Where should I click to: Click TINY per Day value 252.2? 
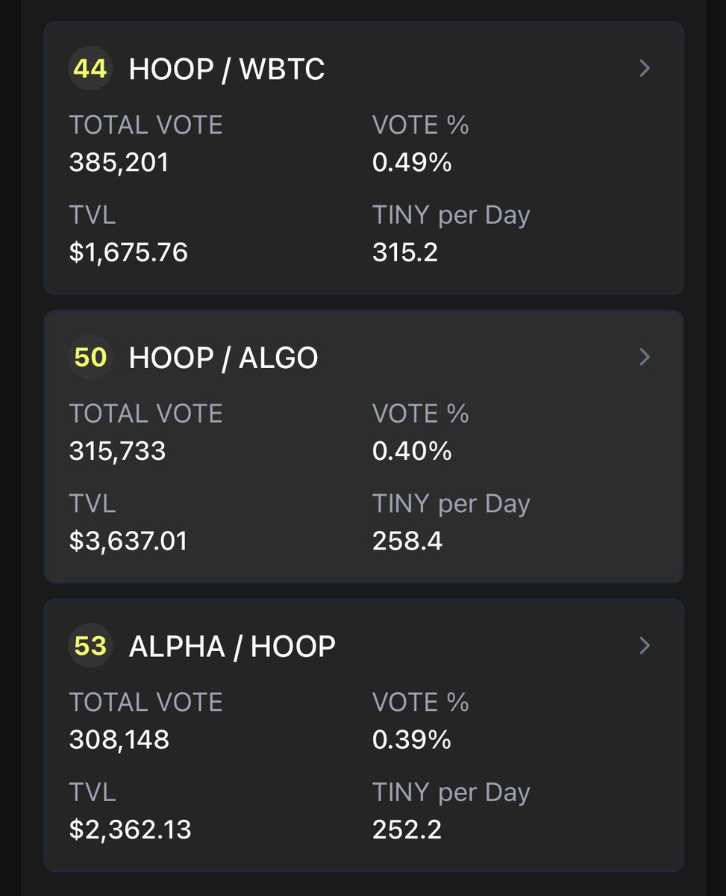407,830
